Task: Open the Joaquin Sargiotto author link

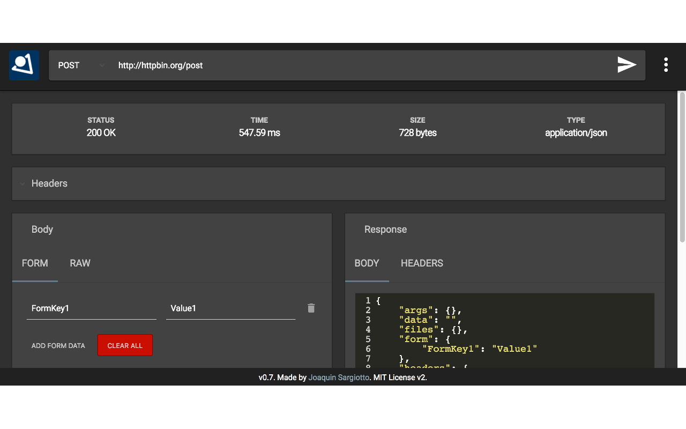Action: click(339, 378)
